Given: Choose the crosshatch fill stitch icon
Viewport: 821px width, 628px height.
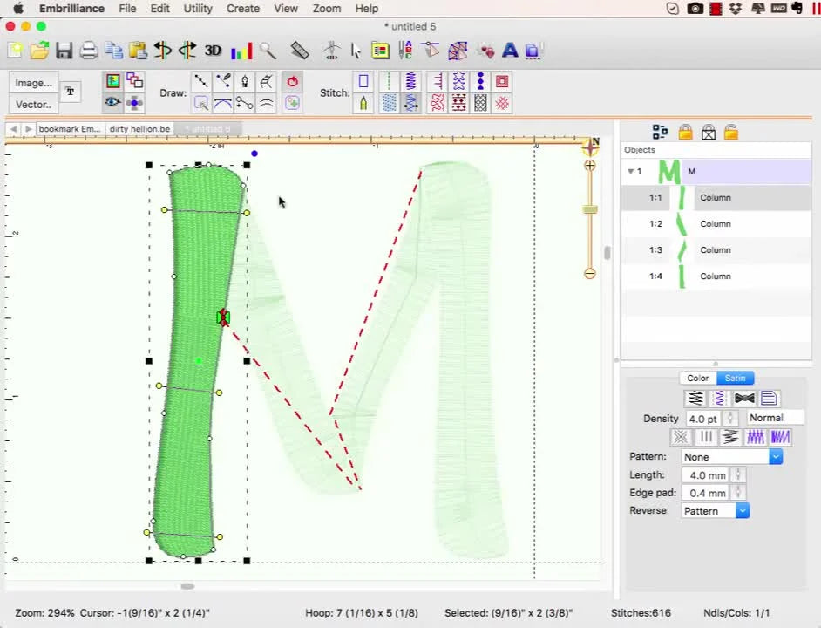Looking at the screenshot, I should pos(480,103).
